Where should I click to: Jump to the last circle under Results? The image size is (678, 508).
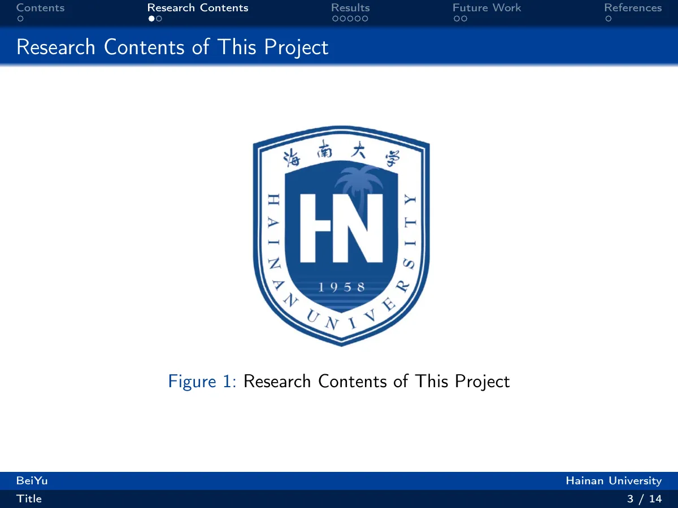point(364,19)
